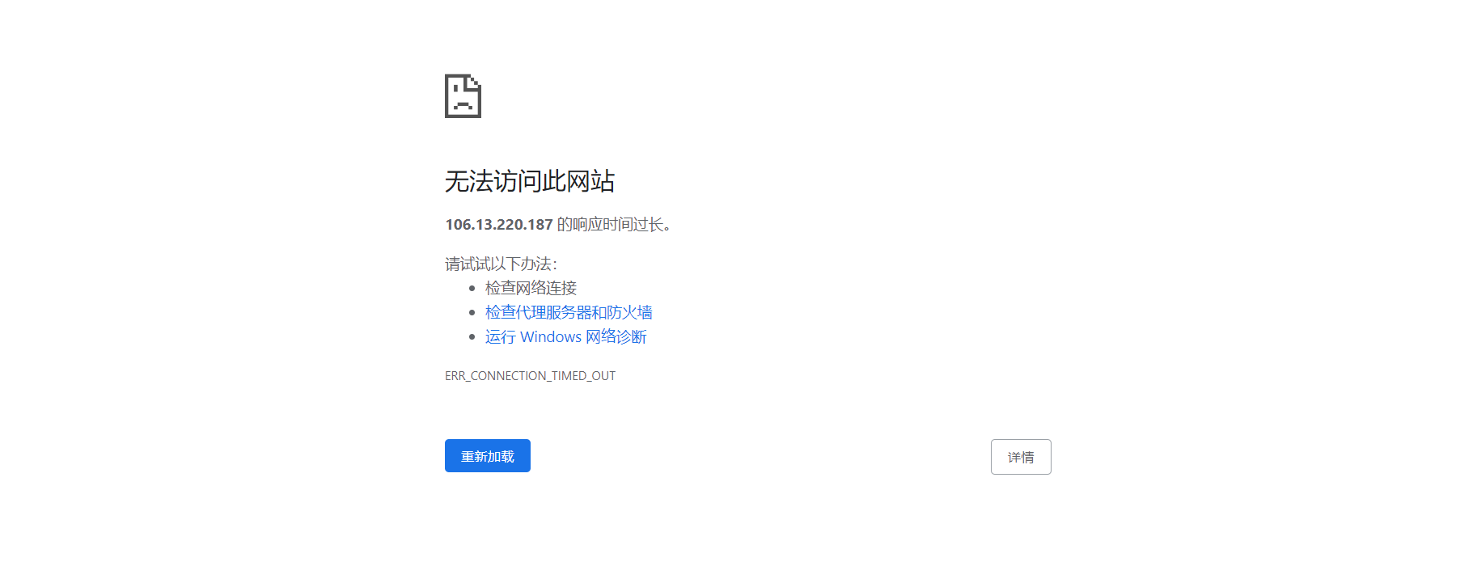The width and height of the screenshot is (1477, 579).
Task: Click ERR_CONNECTION_TIMED_OUT error code
Action: pos(530,376)
